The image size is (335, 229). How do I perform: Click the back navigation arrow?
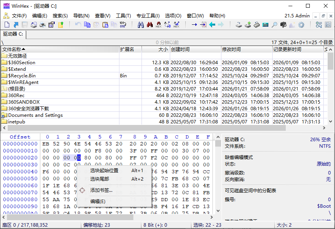coord(212,24)
